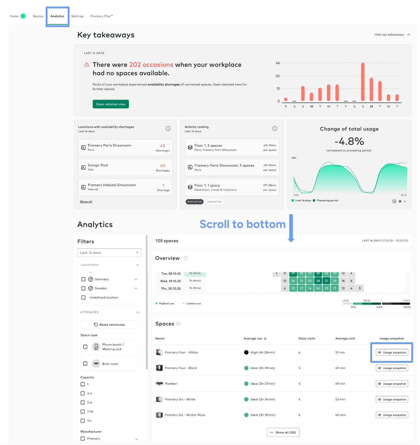
Task: Enable the Phone booth / Meeting pod checkbox
Action: click(x=85, y=347)
